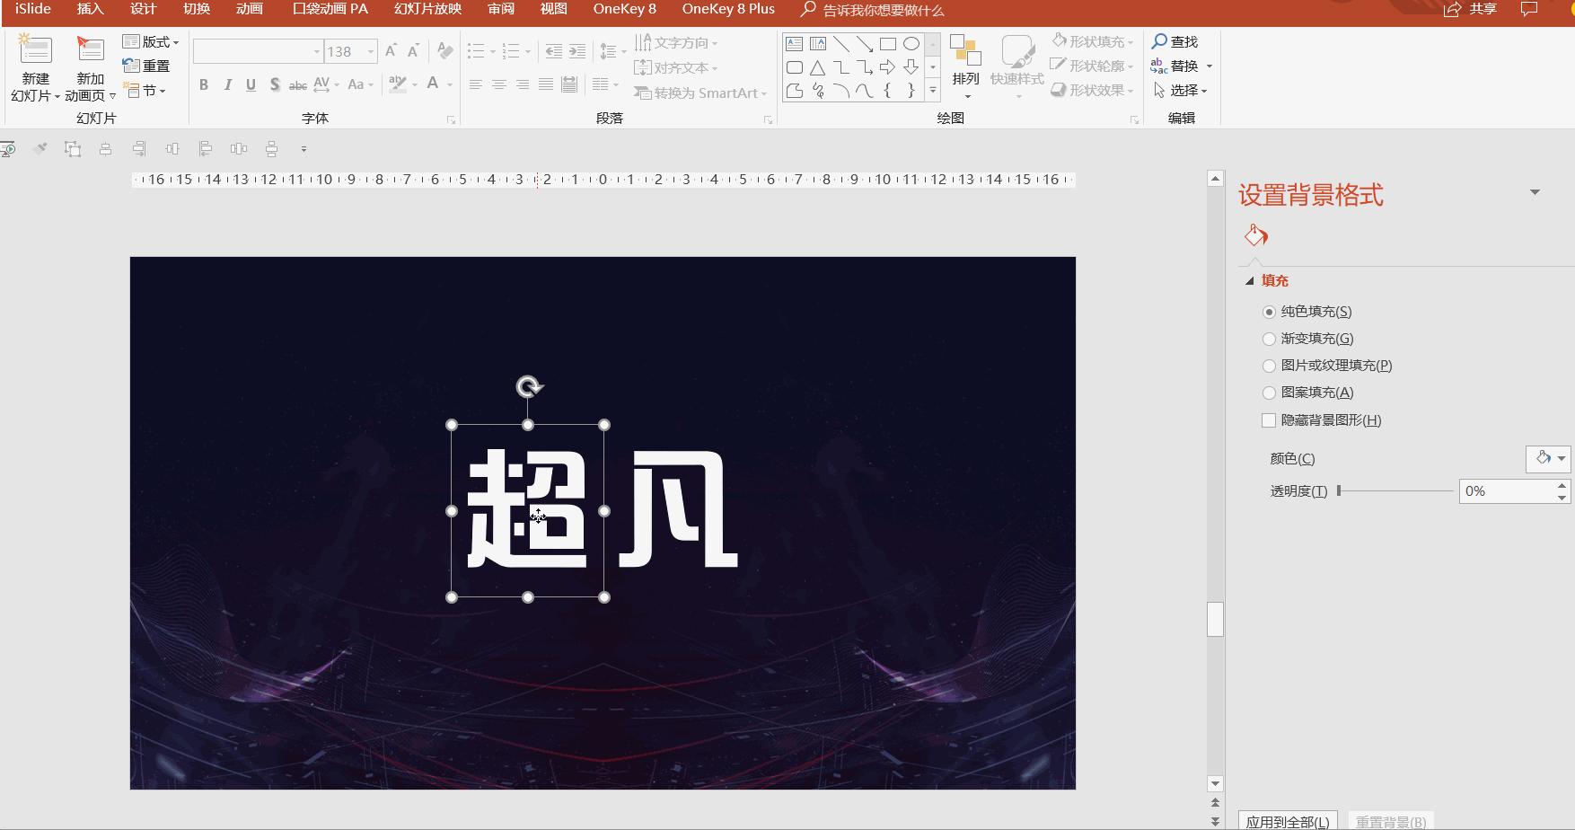Apply strikethrough to the text

(298, 85)
